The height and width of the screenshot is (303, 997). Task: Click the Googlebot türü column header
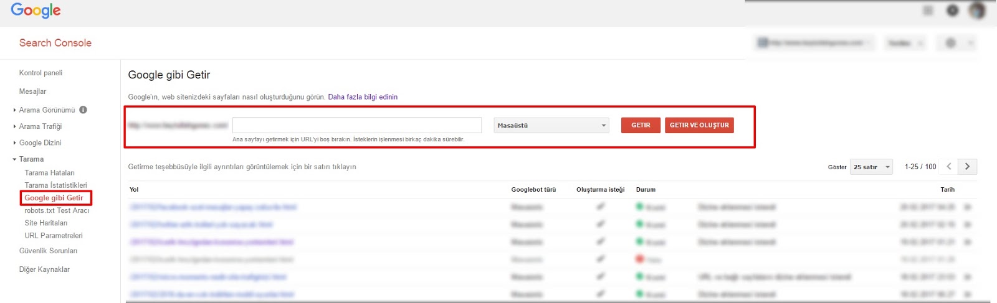533,190
